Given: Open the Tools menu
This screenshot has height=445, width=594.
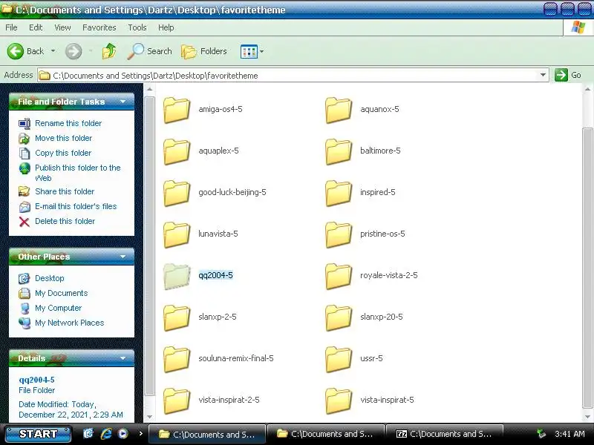Looking at the screenshot, I should (x=137, y=27).
